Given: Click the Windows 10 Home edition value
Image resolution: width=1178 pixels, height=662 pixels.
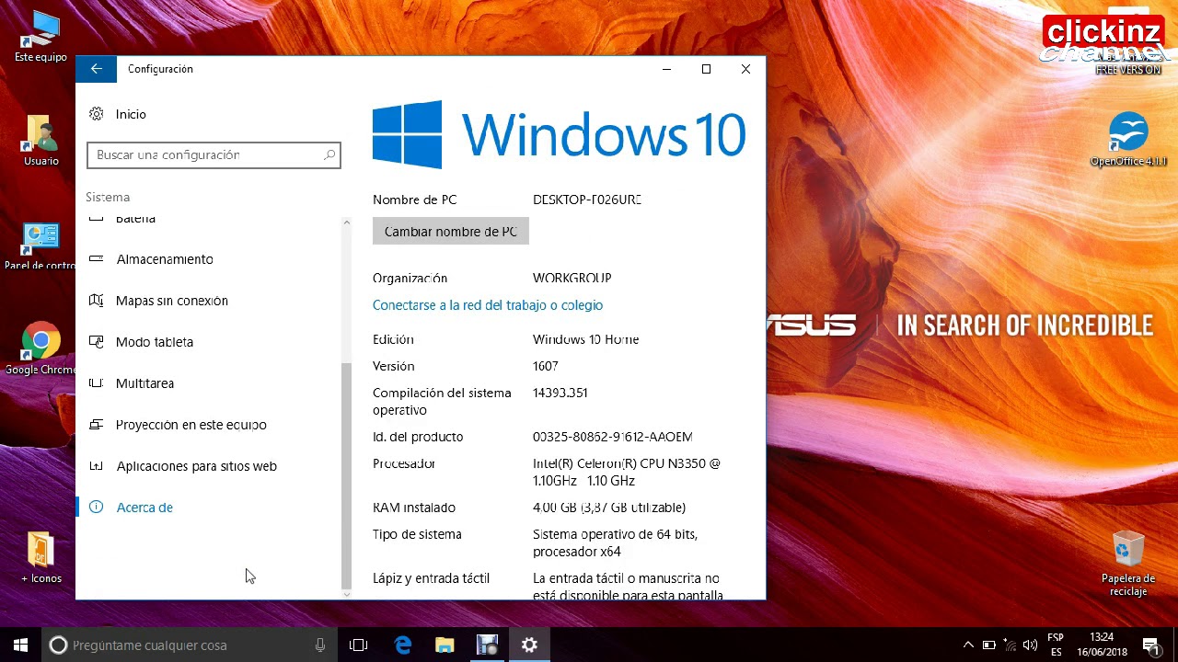Looking at the screenshot, I should 586,339.
